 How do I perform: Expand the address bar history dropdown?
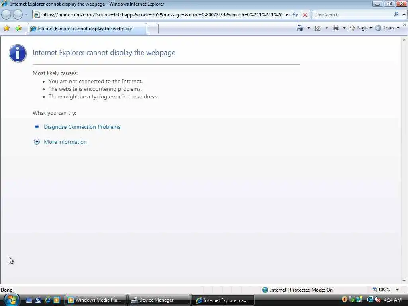[x=286, y=15]
